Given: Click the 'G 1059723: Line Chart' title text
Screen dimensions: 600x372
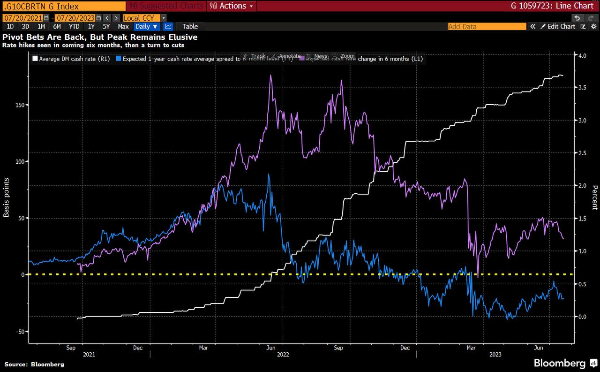Looking at the screenshot, I should click(x=552, y=6).
